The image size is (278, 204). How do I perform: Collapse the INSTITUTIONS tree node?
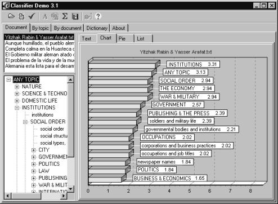pyautogui.click(x=17, y=108)
